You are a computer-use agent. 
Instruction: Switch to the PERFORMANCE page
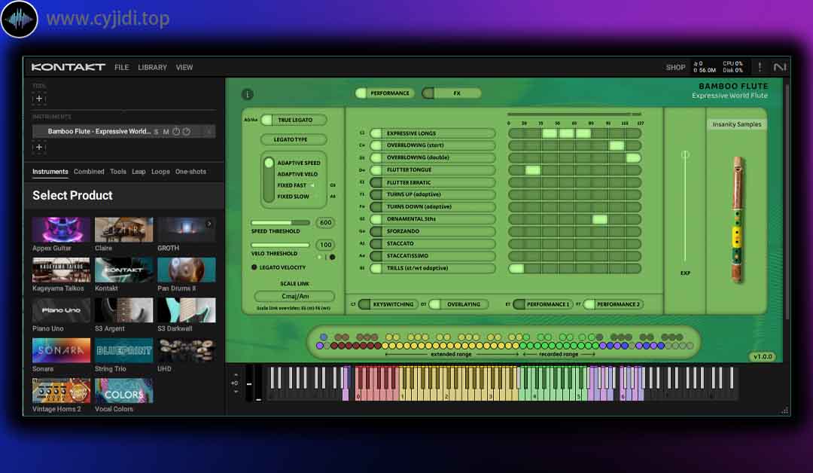click(385, 93)
